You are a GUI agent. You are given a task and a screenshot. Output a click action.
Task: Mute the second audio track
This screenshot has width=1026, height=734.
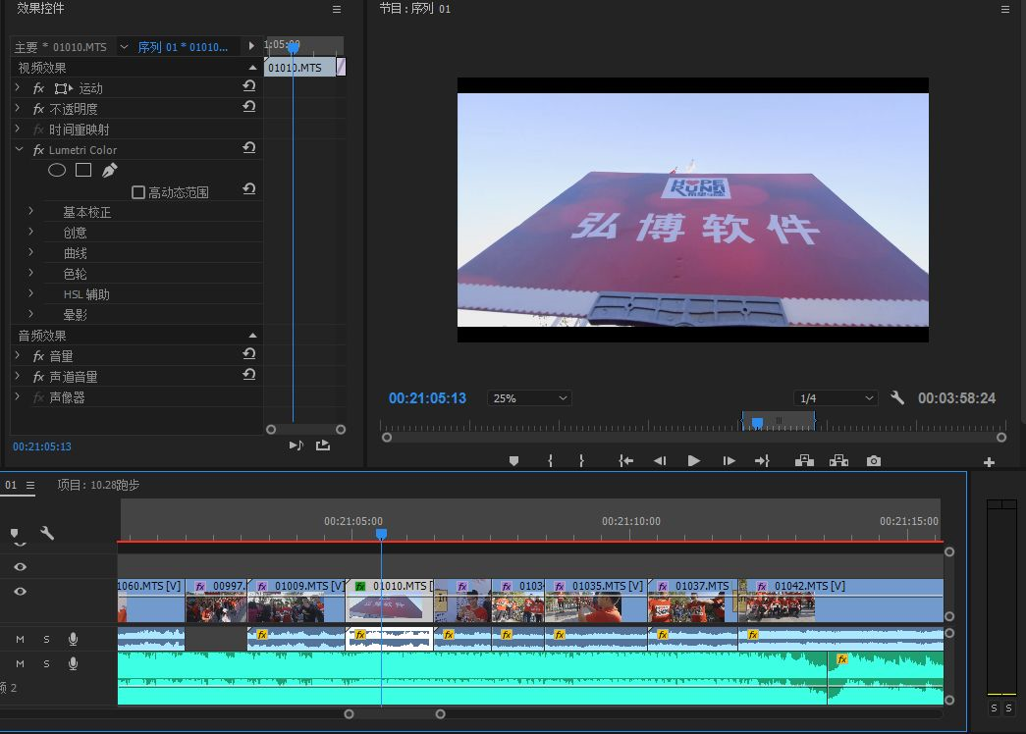21,663
